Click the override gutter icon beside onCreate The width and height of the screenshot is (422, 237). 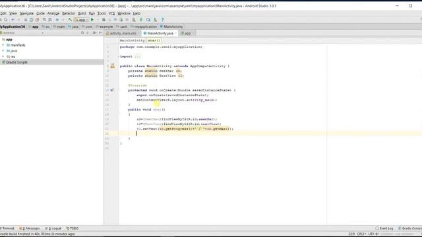pos(112,90)
